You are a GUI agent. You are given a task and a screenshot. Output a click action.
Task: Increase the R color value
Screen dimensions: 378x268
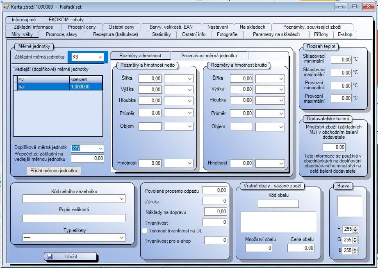(355, 227)
